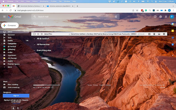Open Gmail settings gear
The height and width of the screenshot is (110, 176).
pos(161,16)
